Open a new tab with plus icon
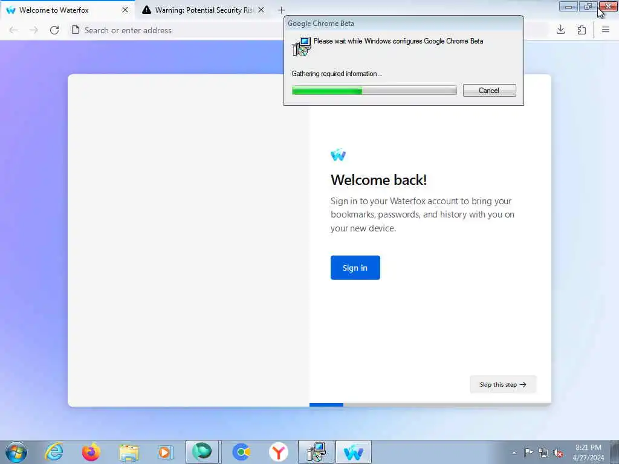This screenshot has width=619, height=464. (281, 10)
